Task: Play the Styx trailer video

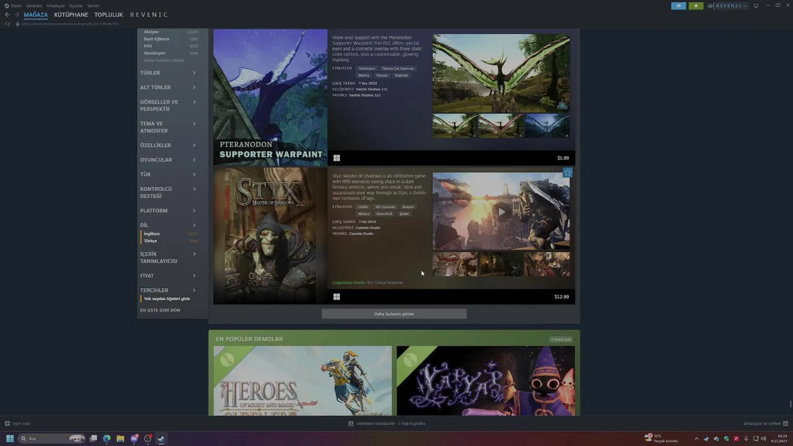Action: 501,212
